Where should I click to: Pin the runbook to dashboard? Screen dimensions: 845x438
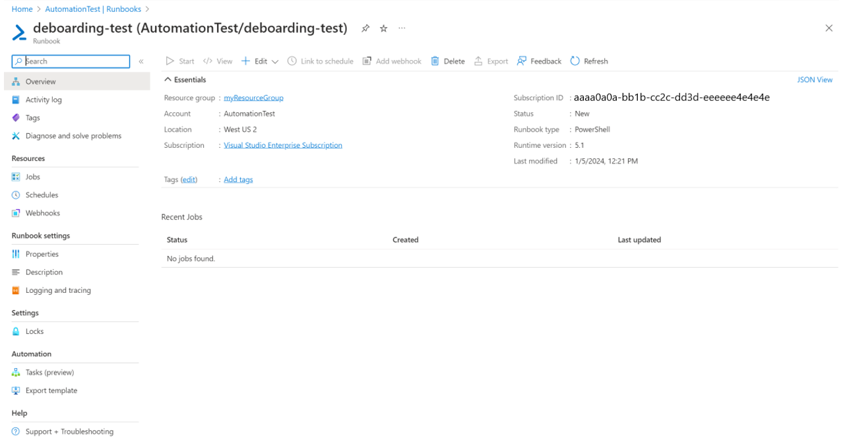365,28
